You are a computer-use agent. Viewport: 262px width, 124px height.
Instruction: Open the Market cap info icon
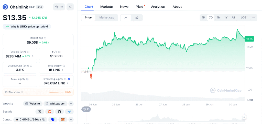point(45,38)
